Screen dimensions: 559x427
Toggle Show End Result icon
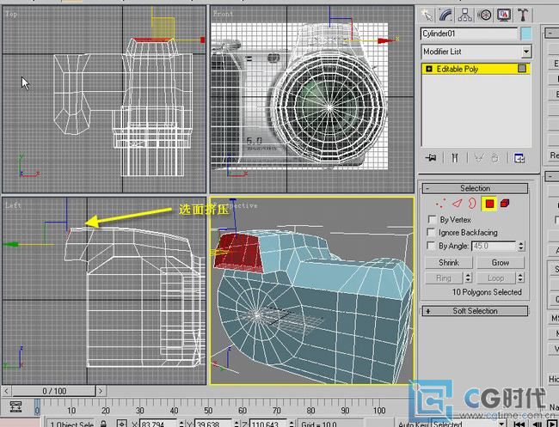tap(455, 158)
